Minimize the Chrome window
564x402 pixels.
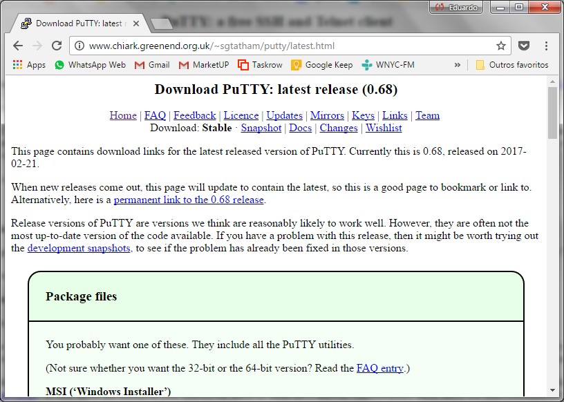(x=500, y=7)
